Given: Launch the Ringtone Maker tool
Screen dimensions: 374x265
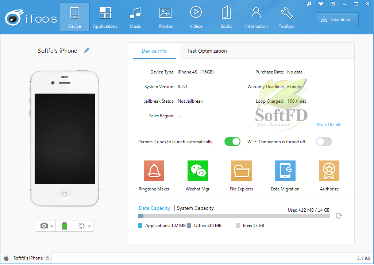Looking at the screenshot, I should pos(154,176).
